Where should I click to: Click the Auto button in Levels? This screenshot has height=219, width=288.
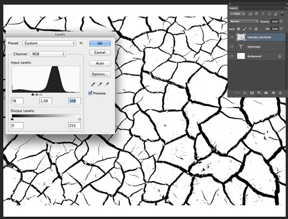[x=100, y=63]
